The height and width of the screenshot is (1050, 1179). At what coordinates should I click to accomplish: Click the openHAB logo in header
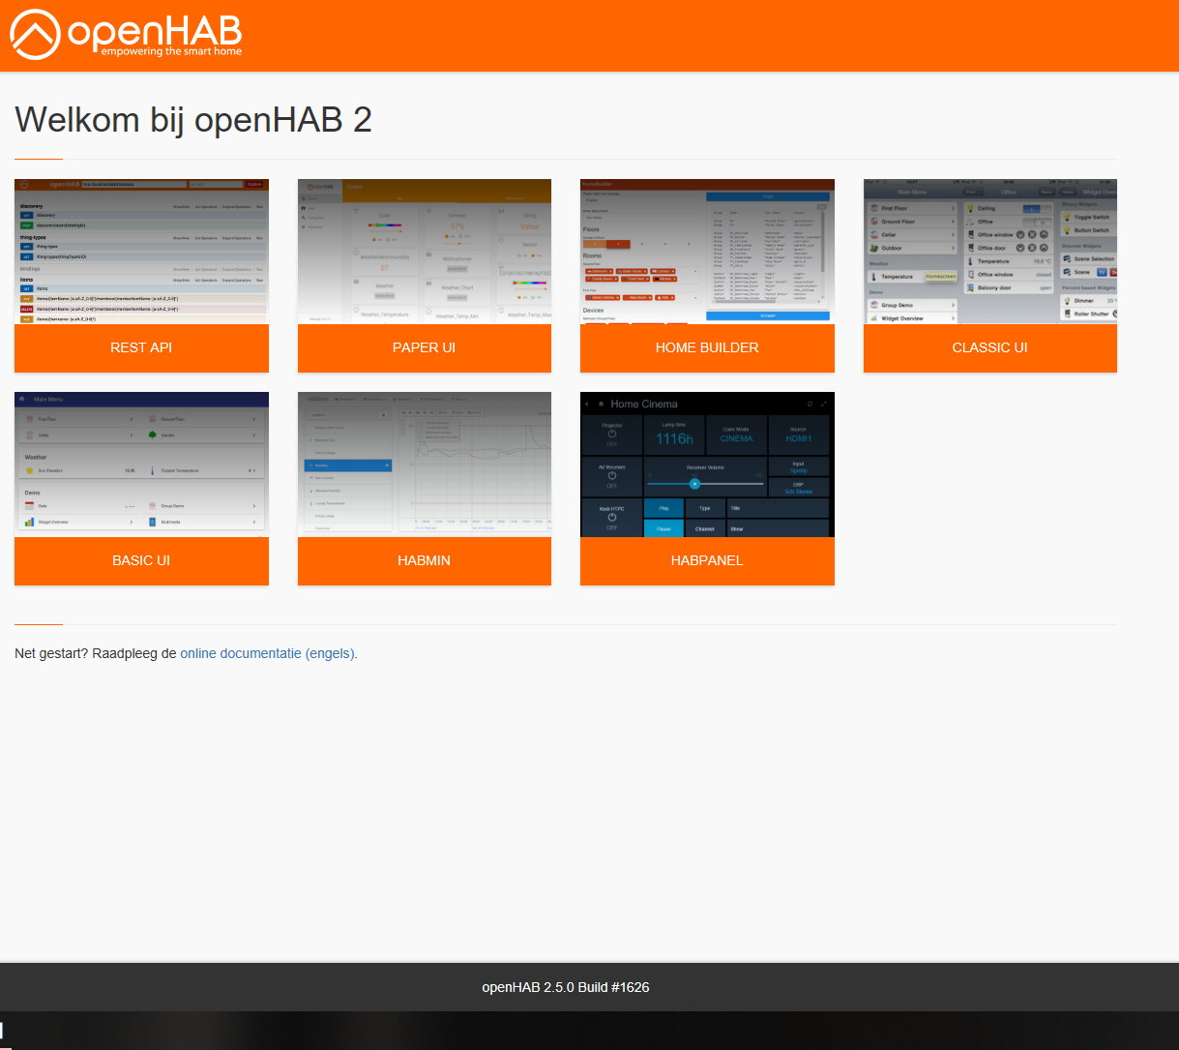pyautogui.click(x=126, y=35)
